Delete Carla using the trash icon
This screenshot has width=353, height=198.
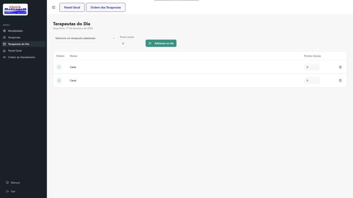tap(340, 67)
